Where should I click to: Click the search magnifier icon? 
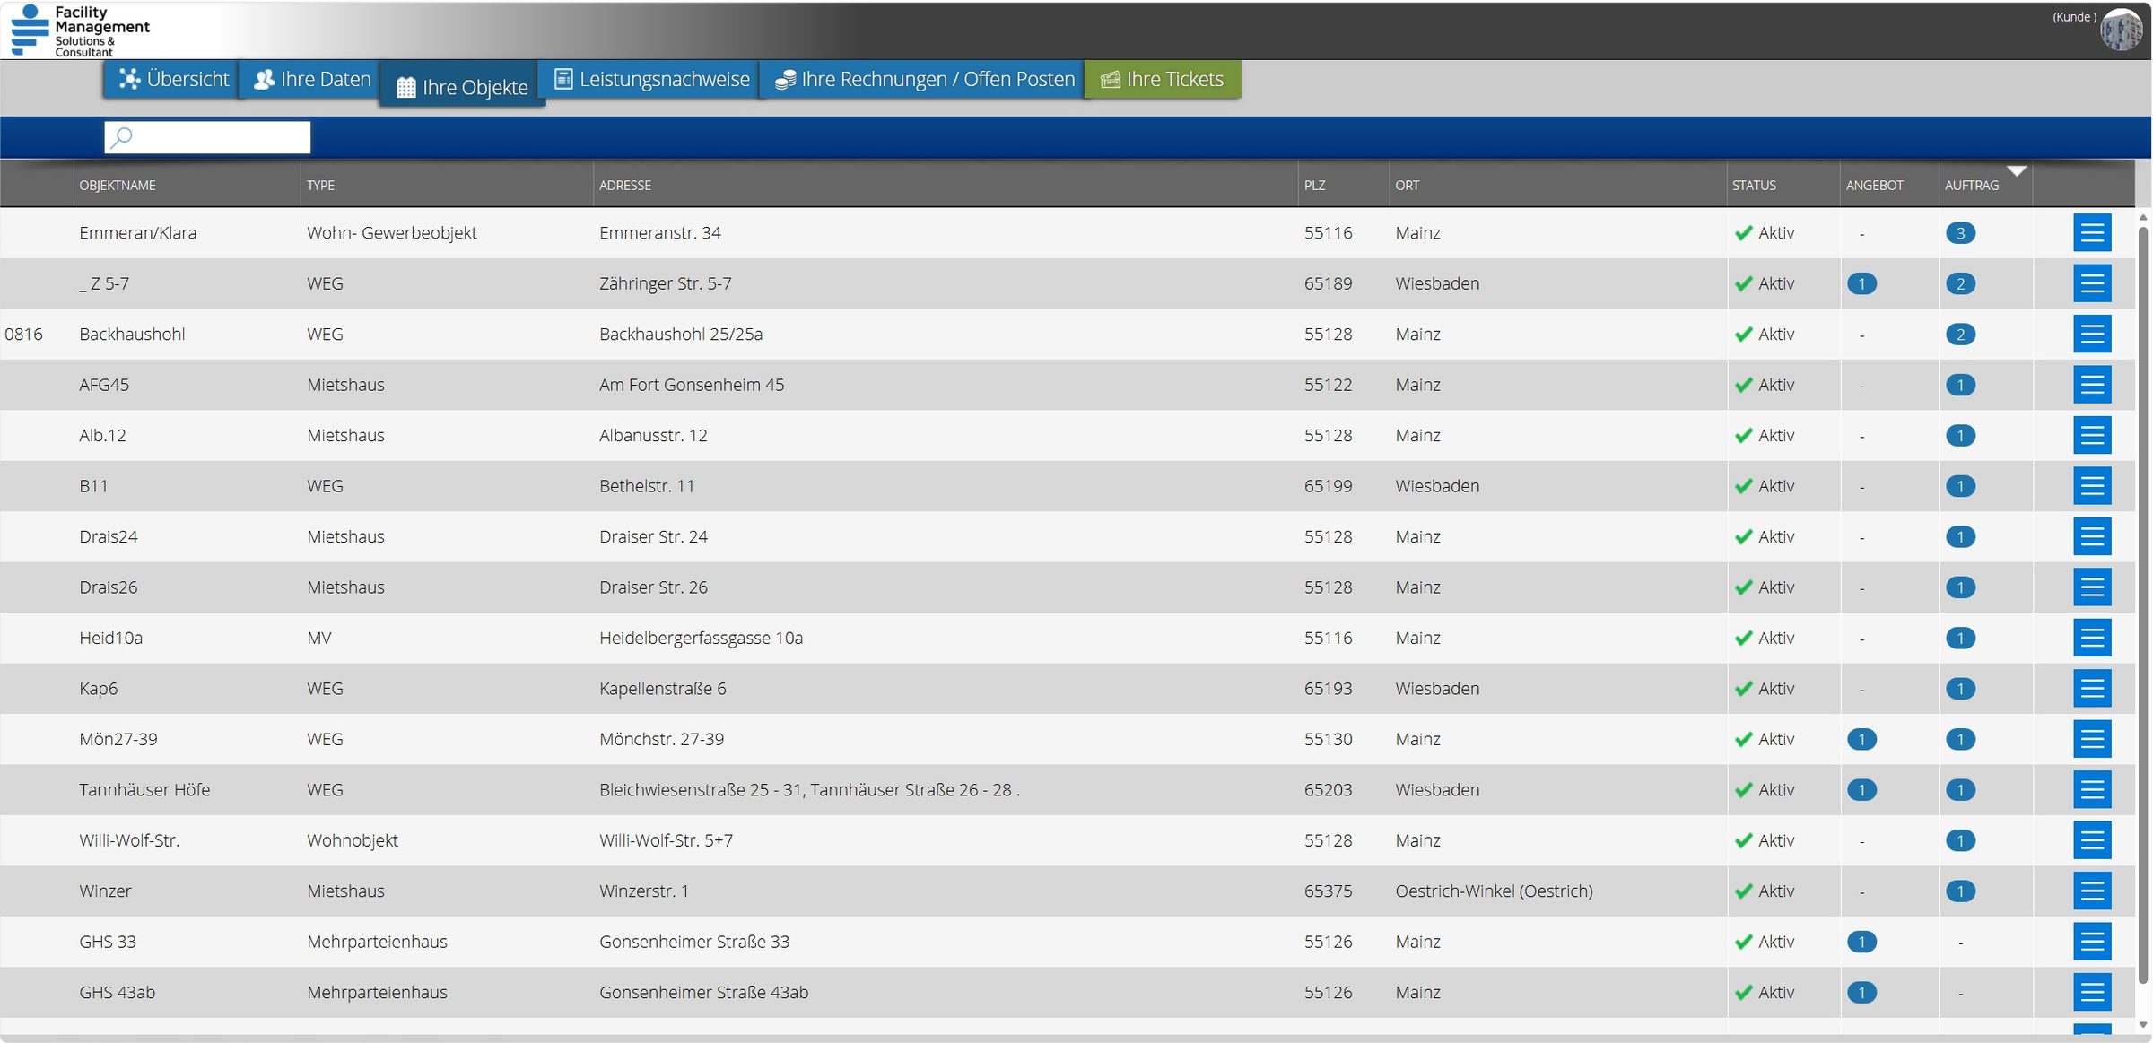121,137
